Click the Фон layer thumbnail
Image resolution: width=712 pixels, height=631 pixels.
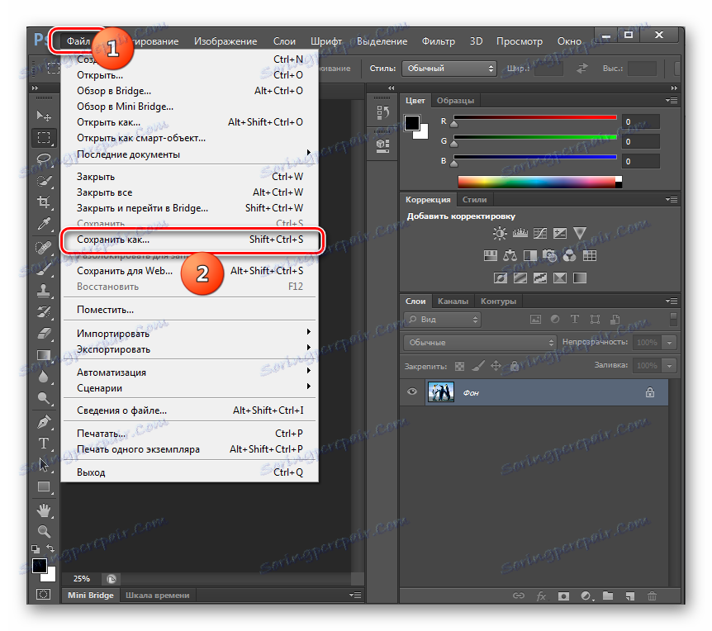point(441,391)
